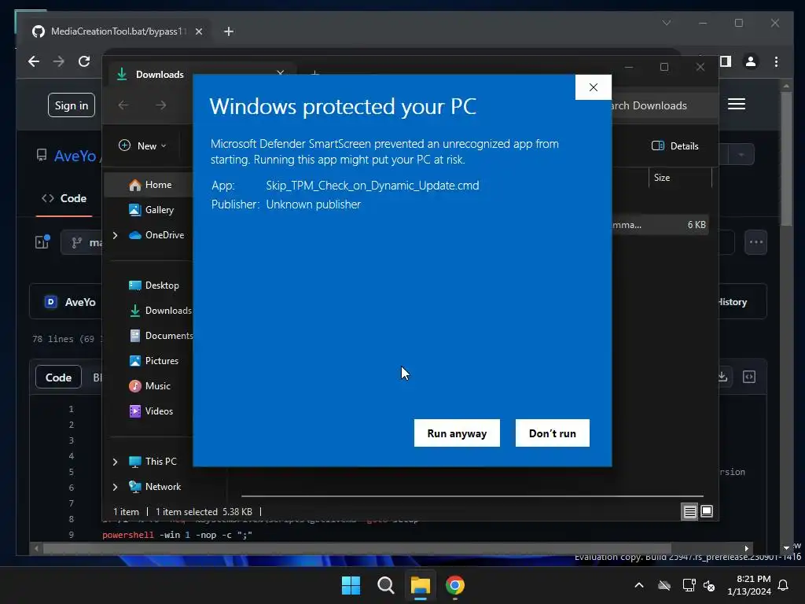This screenshot has height=604, width=805.
Task: Open GitHub hamburger menu
Action: point(737,105)
